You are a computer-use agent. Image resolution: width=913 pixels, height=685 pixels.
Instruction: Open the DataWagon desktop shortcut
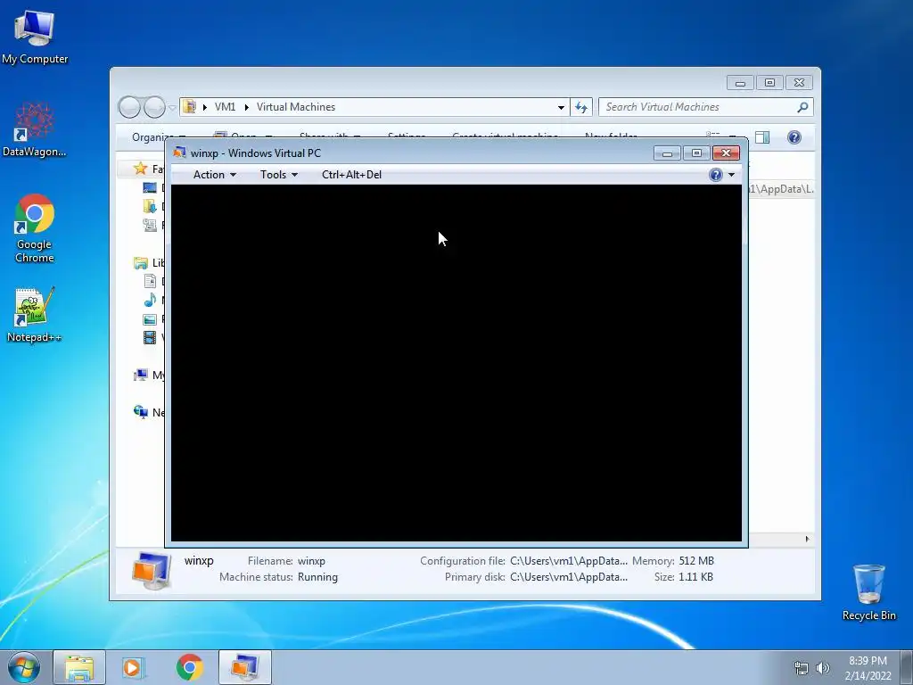35,130
